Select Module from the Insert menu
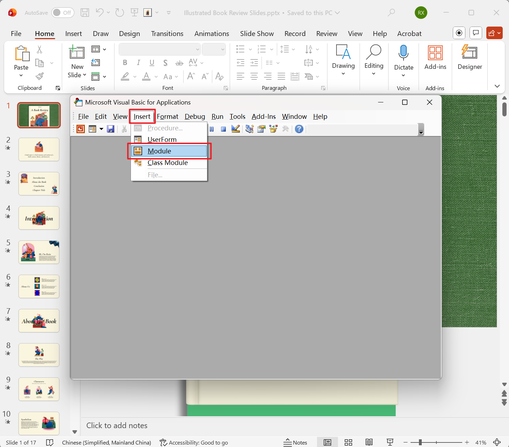This screenshot has height=447, width=509. pyautogui.click(x=159, y=151)
